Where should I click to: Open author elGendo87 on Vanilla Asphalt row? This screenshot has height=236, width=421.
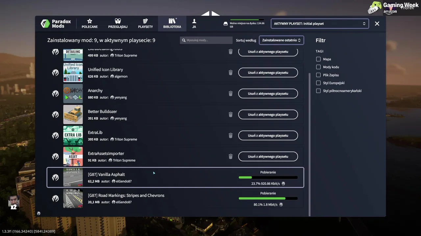pos(122,181)
